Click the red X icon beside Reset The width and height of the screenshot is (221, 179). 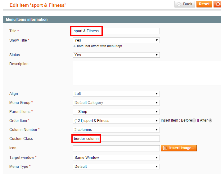click(x=218, y=4)
